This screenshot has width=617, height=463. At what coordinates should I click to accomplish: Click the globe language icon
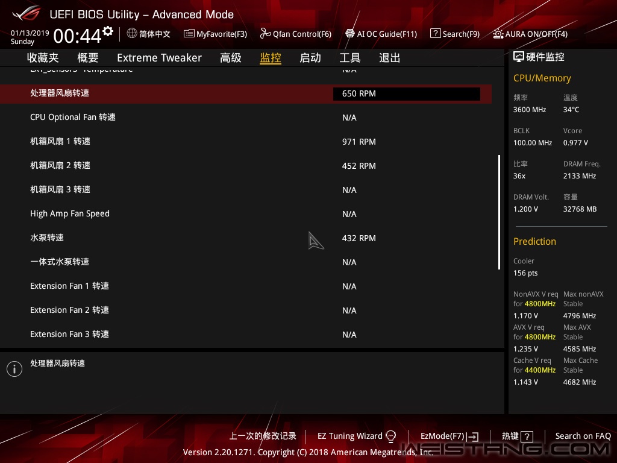tap(132, 34)
